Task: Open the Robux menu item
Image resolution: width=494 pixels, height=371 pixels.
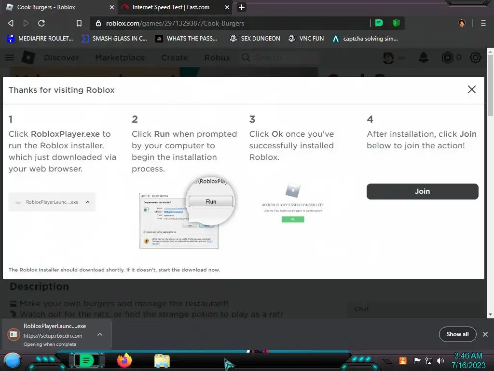Action: pos(217,58)
